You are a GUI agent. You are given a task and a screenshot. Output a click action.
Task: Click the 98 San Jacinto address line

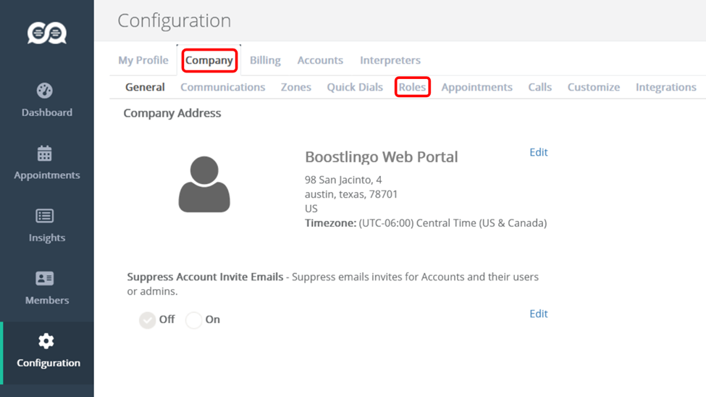click(x=343, y=180)
